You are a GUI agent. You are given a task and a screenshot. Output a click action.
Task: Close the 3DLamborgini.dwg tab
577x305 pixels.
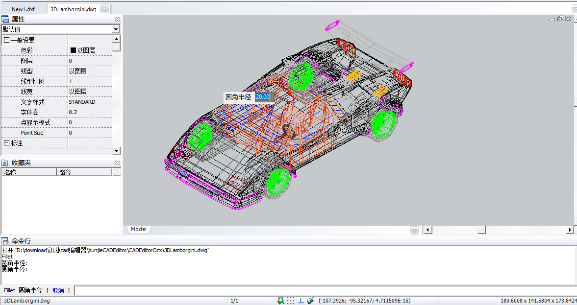click(104, 9)
